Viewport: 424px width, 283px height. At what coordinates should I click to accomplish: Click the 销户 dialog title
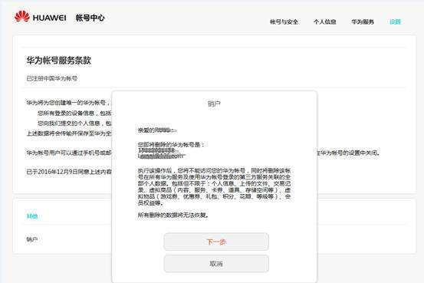214,104
